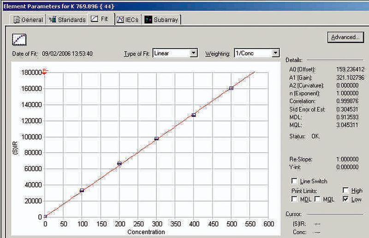The width and height of the screenshot is (369, 238).
Task: Enable the High limit checkbox
Action: pyautogui.click(x=345, y=190)
